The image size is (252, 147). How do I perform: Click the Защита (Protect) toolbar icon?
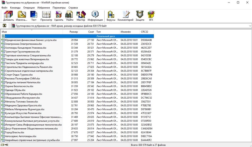pyautogui.click(x=140, y=16)
